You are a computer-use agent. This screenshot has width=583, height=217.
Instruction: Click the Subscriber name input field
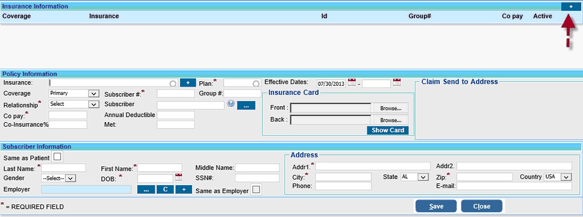click(x=190, y=105)
